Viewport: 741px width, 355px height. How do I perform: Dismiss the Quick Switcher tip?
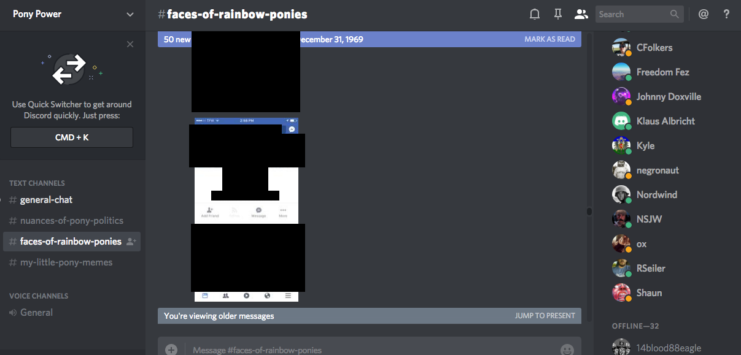(130, 44)
